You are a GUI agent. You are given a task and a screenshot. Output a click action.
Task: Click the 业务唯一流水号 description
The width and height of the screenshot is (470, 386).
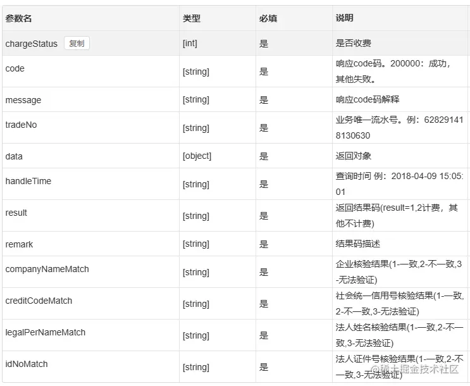coord(400,128)
